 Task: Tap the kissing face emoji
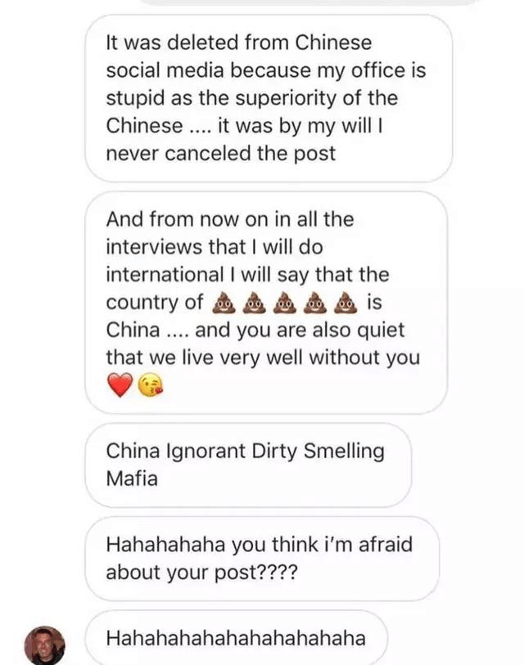151,384
